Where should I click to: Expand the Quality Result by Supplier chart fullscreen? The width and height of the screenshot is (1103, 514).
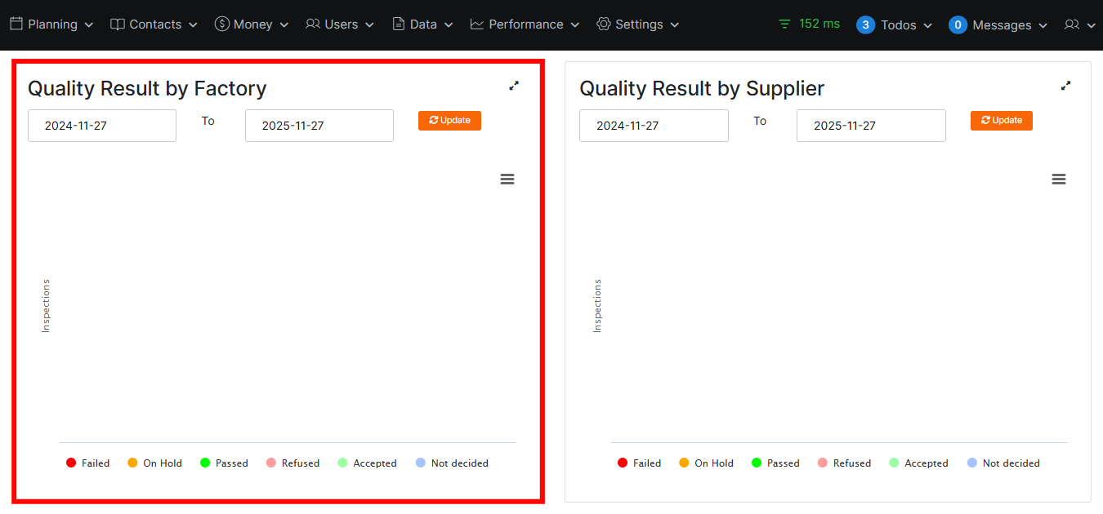tap(1065, 86)
